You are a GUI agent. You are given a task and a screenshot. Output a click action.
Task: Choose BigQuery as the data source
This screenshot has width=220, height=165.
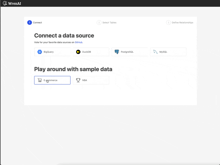(52, 52)
